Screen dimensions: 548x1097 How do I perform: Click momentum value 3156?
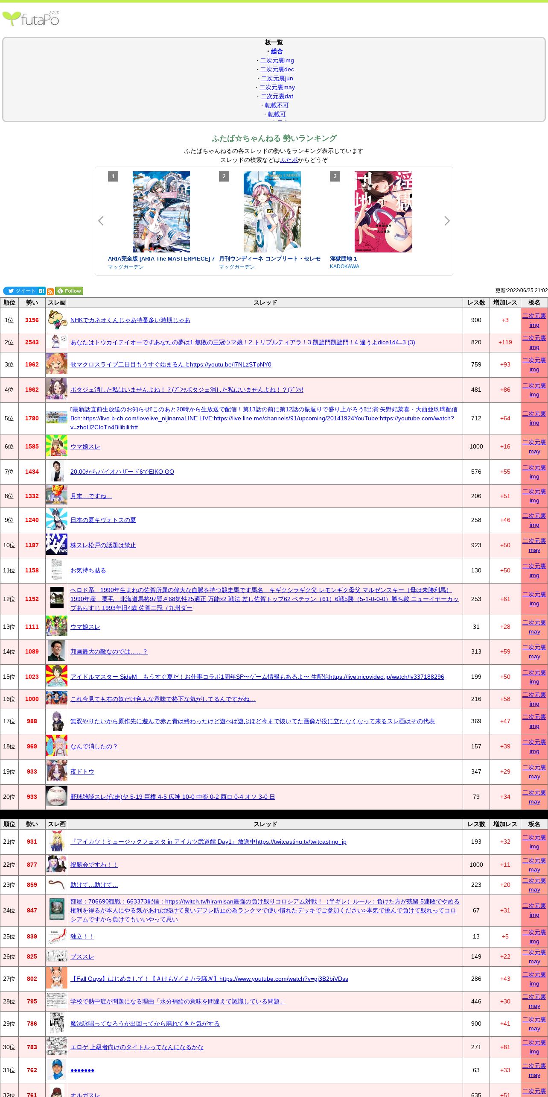(32, 320)
